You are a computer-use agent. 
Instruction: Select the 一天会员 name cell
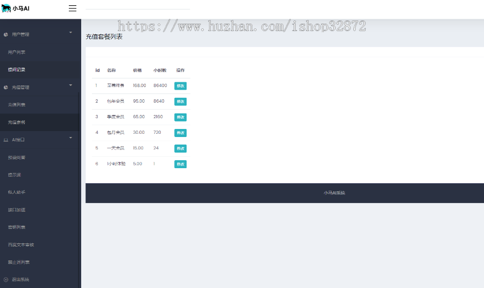click(116, 148)
